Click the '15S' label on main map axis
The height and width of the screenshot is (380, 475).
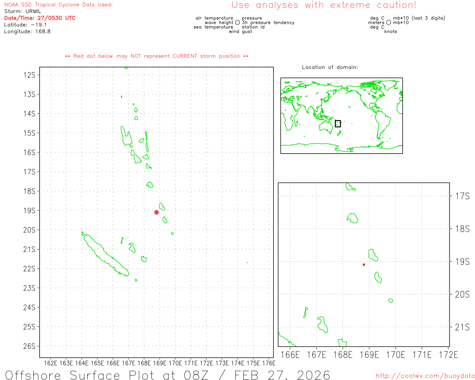[29, 133]
